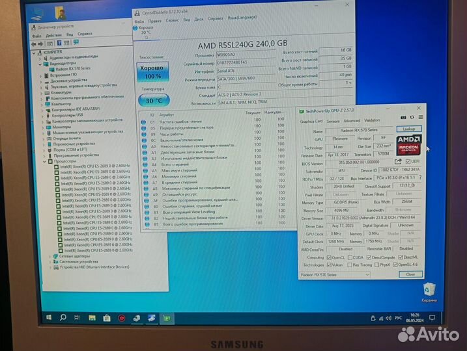
Task: Click the BIOS export share icon in GPU-Z
Action: (398, 161)
